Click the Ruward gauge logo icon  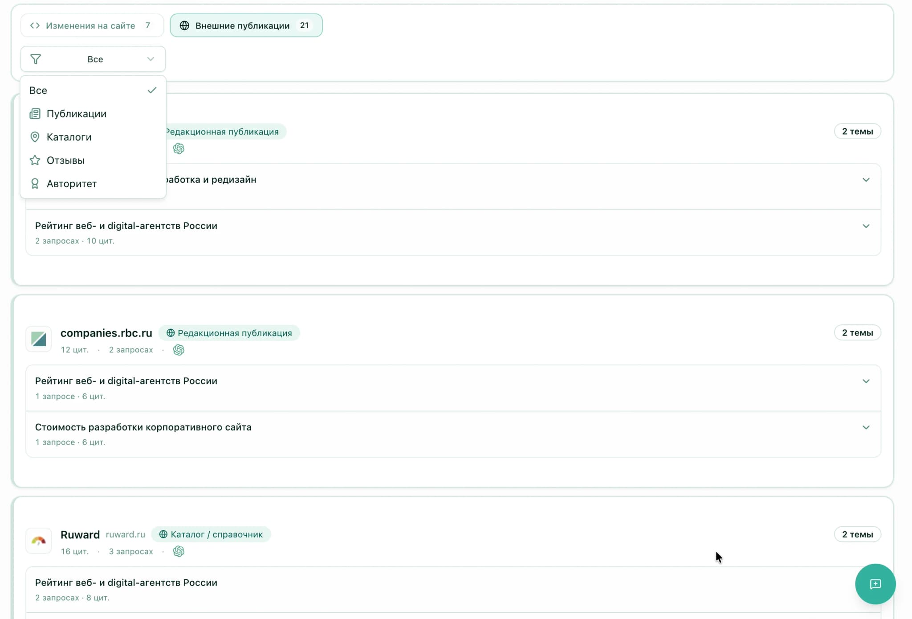pyautogui.click(x=39, y=541)
